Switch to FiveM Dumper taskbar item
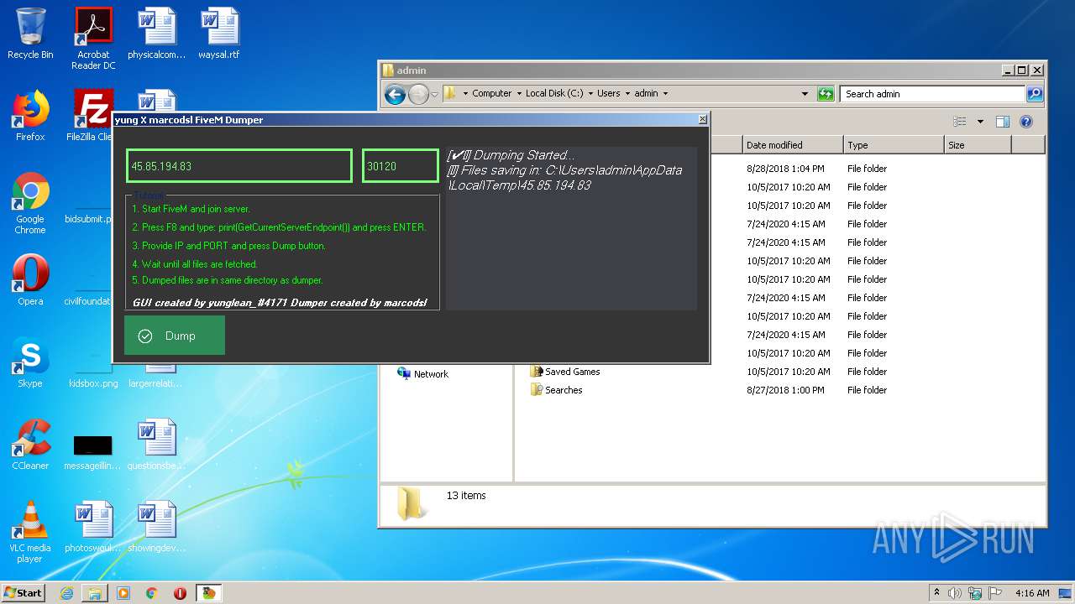The height and width of the screenshot is (604, 1075). tap(209, 593)
